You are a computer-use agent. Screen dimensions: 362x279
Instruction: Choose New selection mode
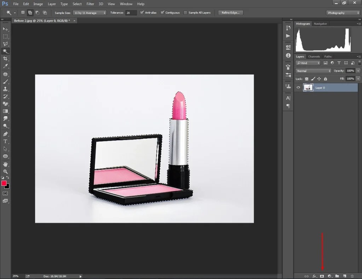23,12
